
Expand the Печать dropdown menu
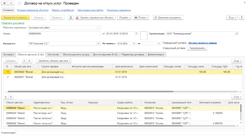[141, 17]
